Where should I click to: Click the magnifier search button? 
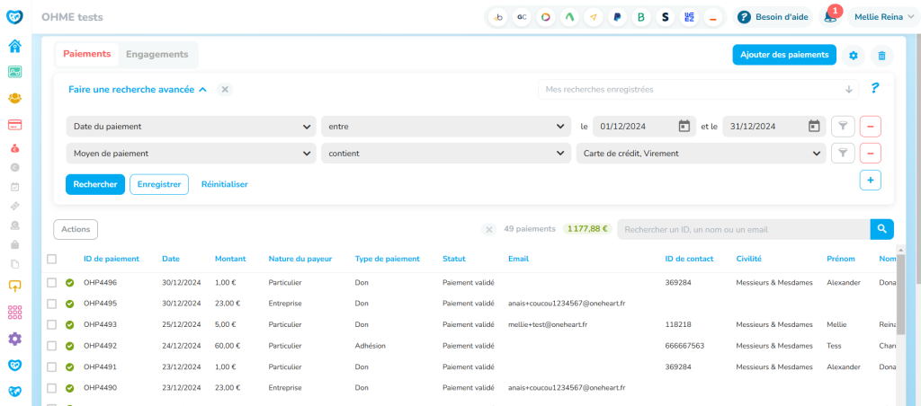pyautogui.click(x=882, y=229)
